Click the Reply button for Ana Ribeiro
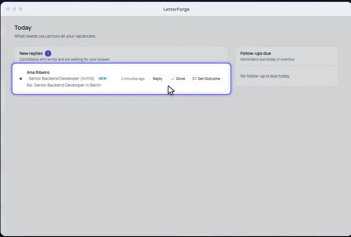 [157, 79]
